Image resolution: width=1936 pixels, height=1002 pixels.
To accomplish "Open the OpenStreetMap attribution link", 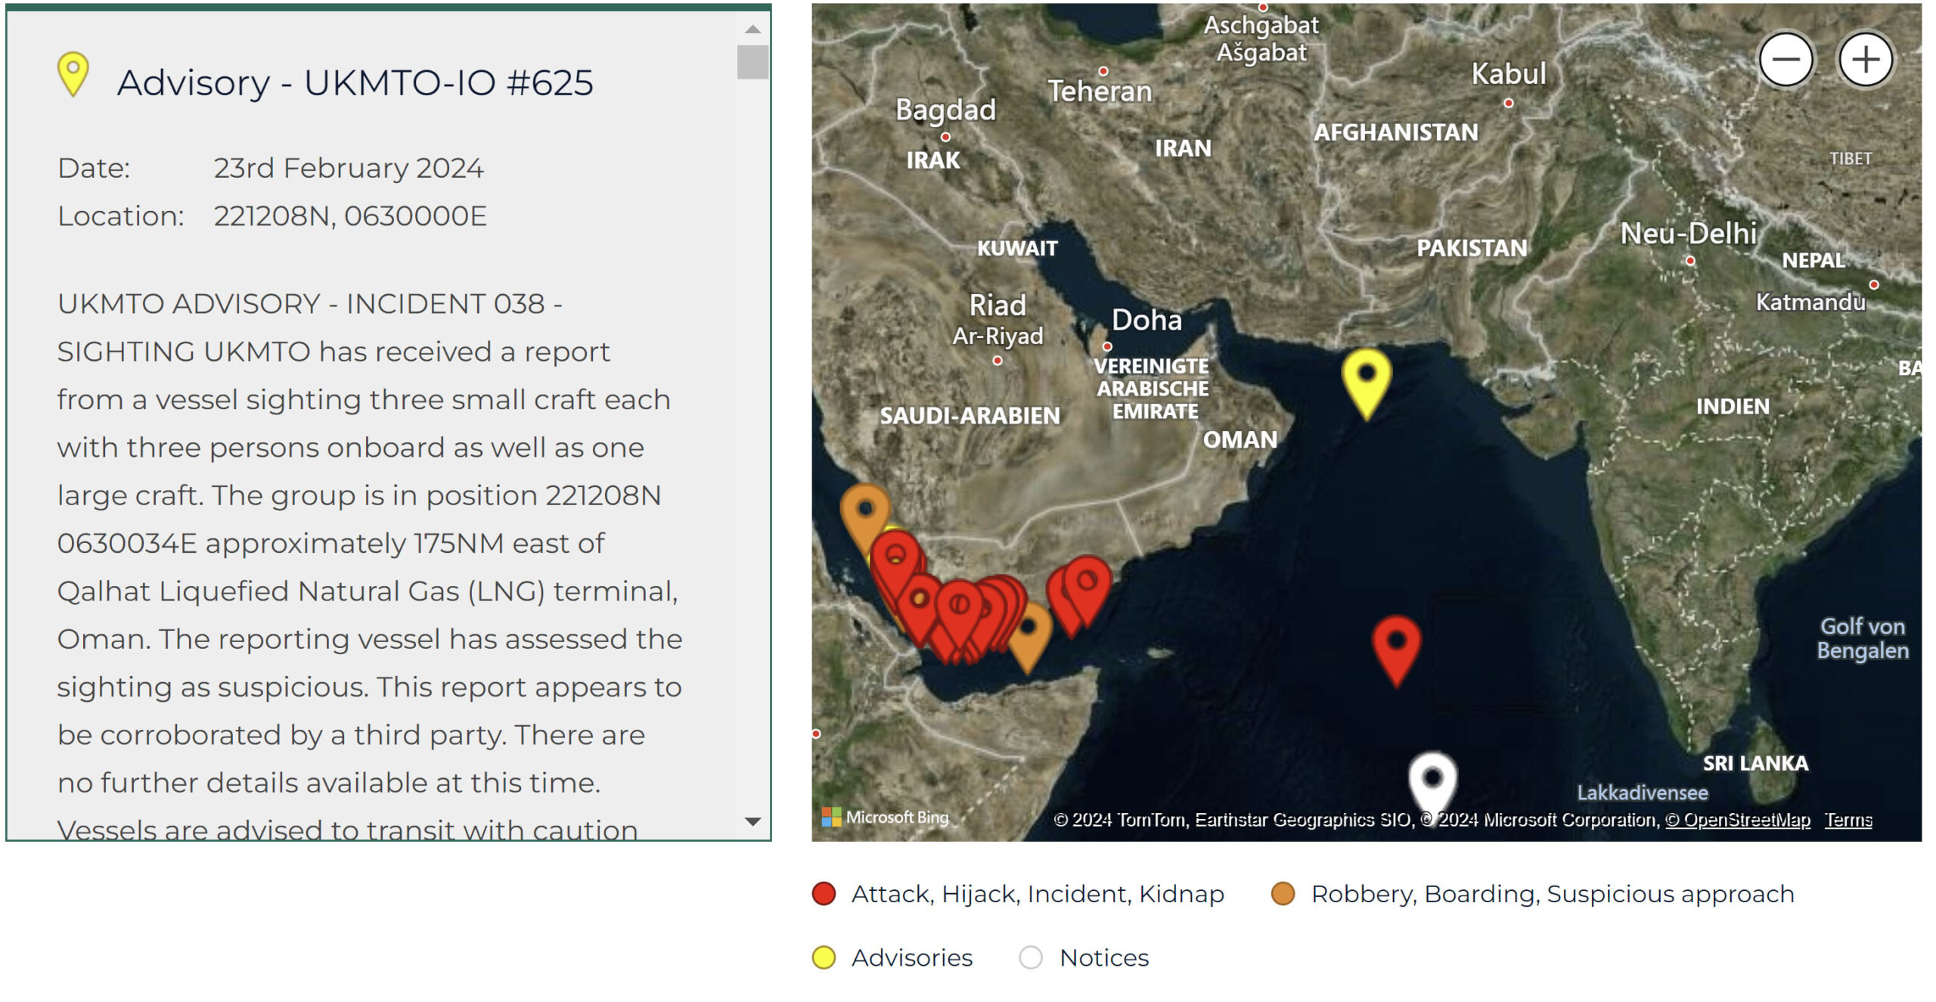I will coord(1738,820).
